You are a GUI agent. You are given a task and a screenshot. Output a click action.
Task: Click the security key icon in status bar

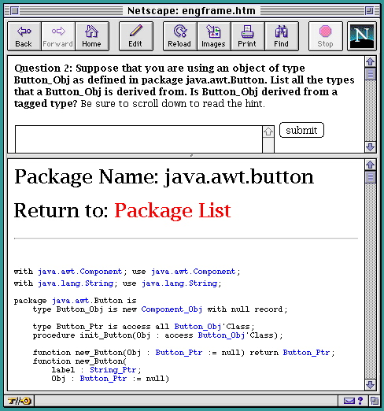tap(20, 401)
